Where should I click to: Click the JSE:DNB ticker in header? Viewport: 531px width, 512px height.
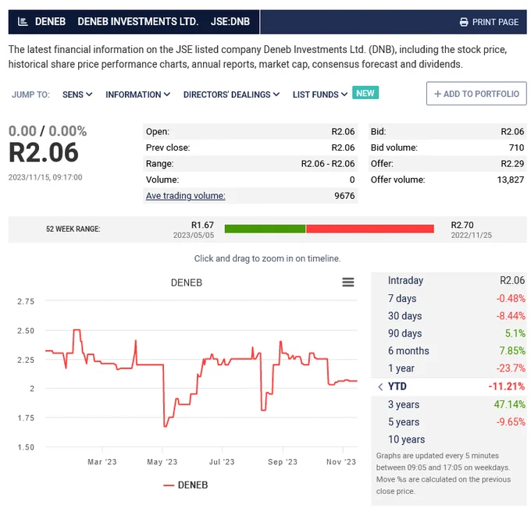pos(230,22)
